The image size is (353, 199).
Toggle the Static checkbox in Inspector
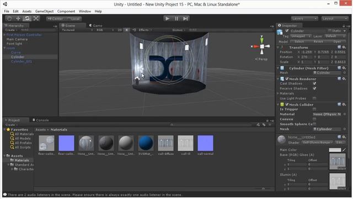[330, 31]
